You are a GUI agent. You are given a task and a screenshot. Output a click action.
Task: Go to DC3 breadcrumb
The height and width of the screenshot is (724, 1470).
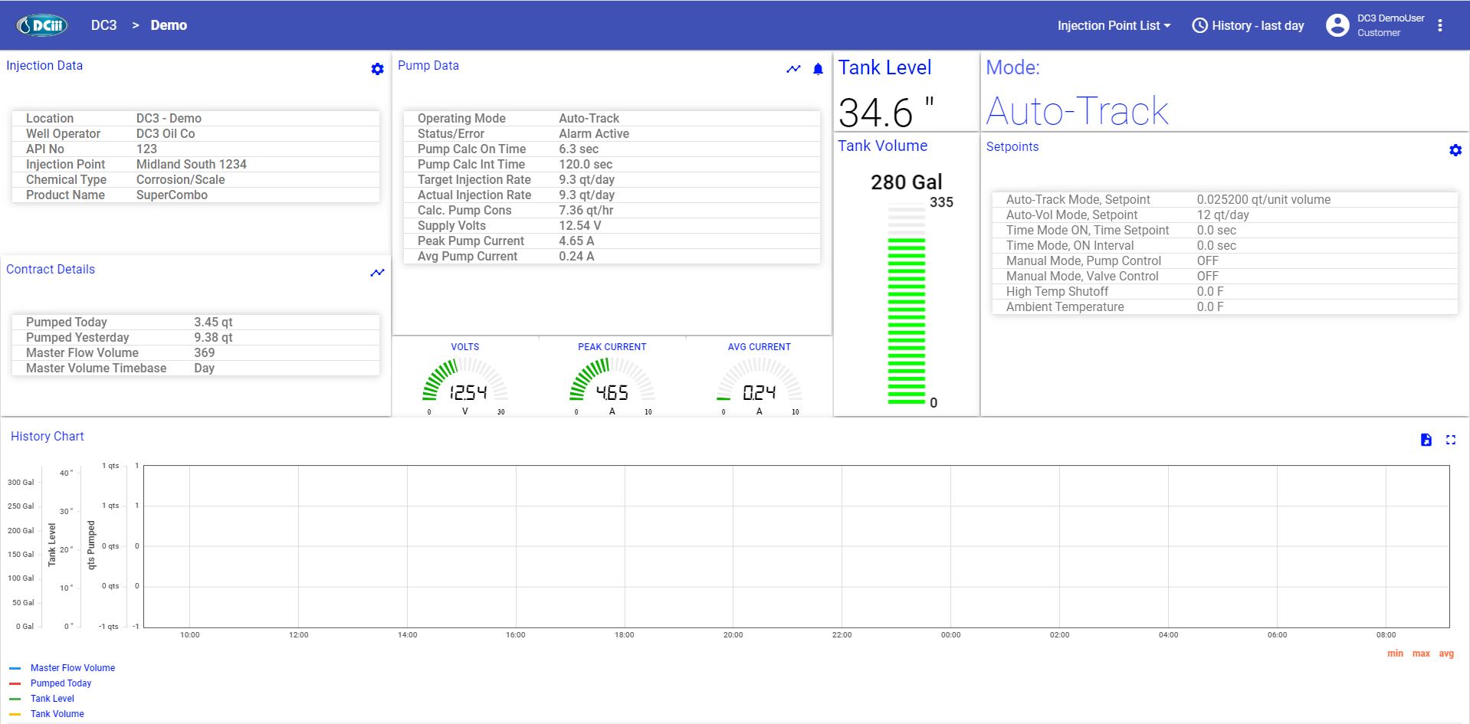(103, 25)
